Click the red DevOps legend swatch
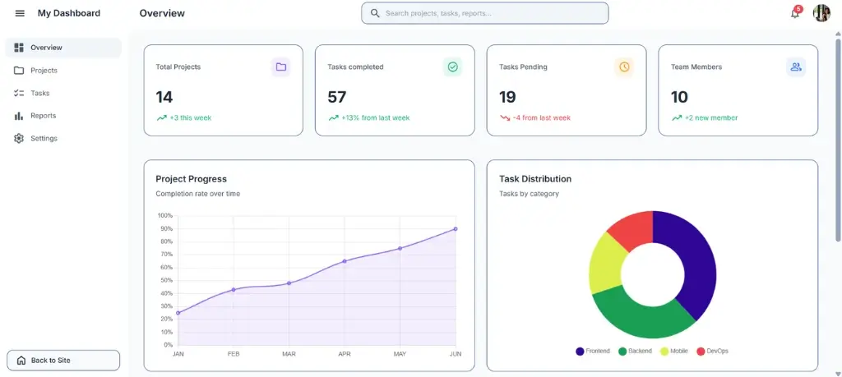 pyautogui.click(x=701, y=351)
